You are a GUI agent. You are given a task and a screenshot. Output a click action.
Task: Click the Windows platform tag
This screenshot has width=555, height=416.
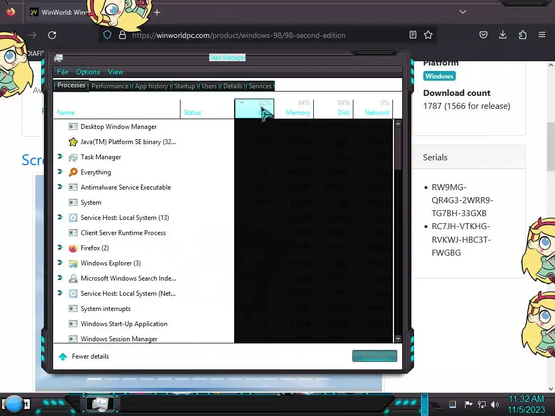439,76
